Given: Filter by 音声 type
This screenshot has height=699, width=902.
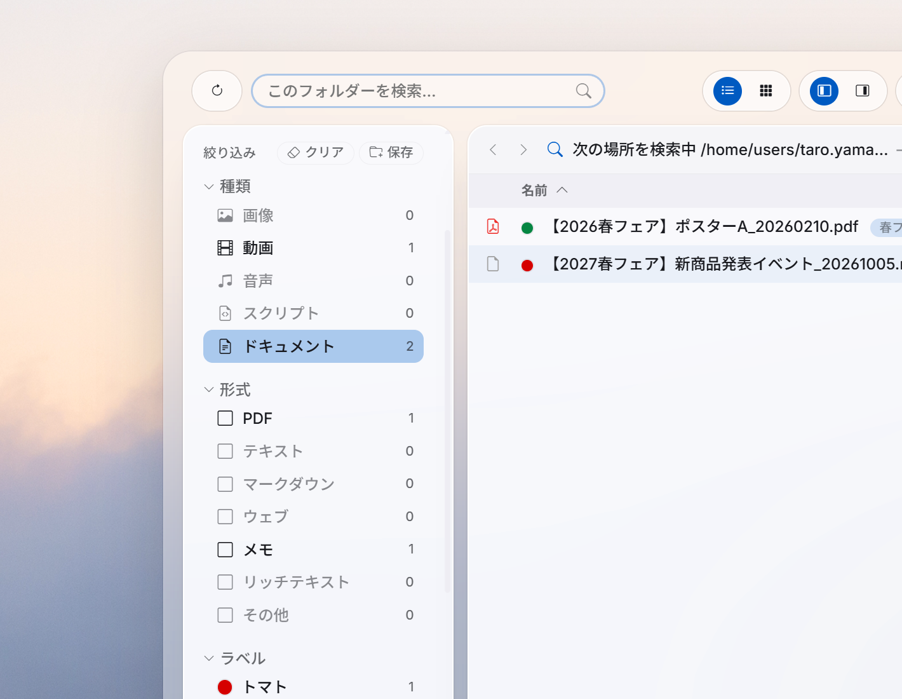Looking at the screenshot, I should (313, 281).
